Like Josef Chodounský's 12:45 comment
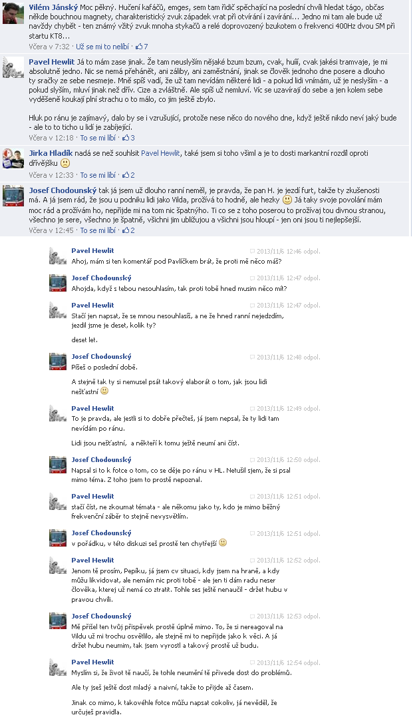This screenshot has height=723, width=413. 98,230
